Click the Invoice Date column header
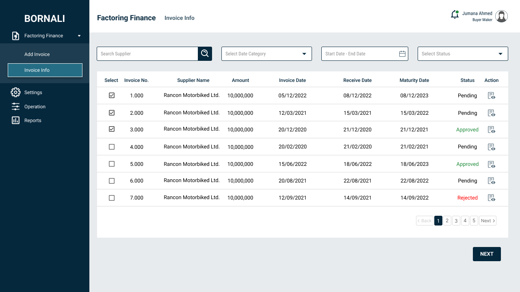This screenshot has height=292, width=520. tap(292, 80)
